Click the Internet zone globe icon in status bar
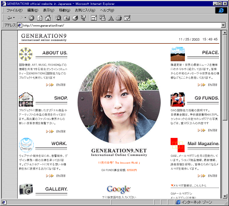229x206 pixels. 178,202
